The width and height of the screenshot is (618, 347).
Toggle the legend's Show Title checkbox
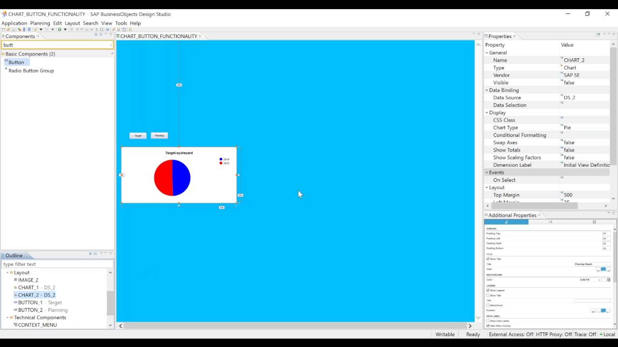tap(488, 295)
